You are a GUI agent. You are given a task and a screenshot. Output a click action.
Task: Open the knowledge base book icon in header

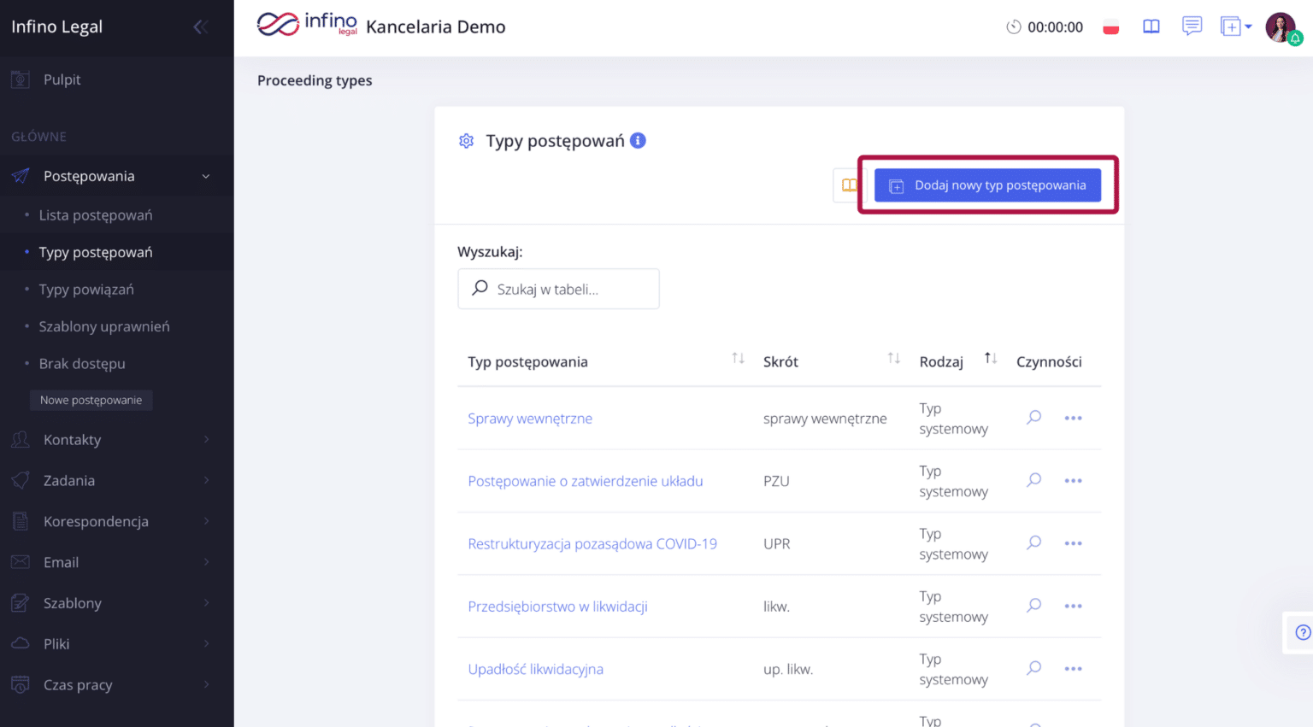click(x=1151, y=26)
